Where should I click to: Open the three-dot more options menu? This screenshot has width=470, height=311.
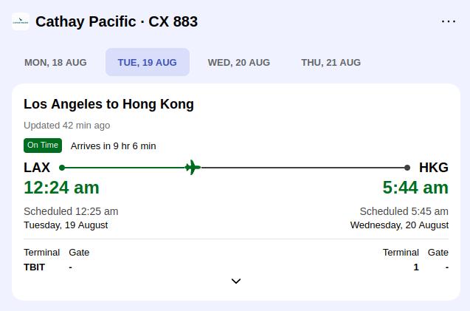click(449, 21)
